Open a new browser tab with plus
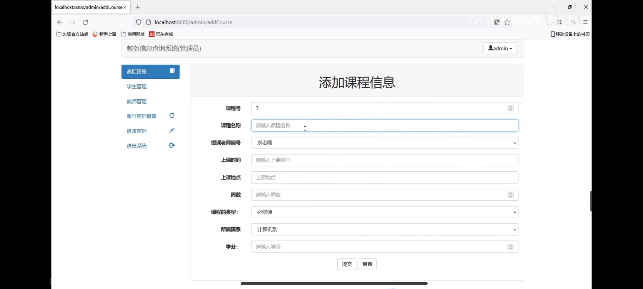The width and height of the screenshot is (643, 289). tap(138, 7)
